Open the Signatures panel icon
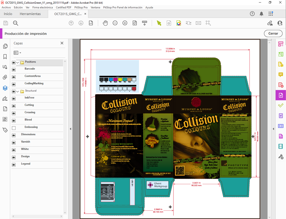 [x=5, y=99]
